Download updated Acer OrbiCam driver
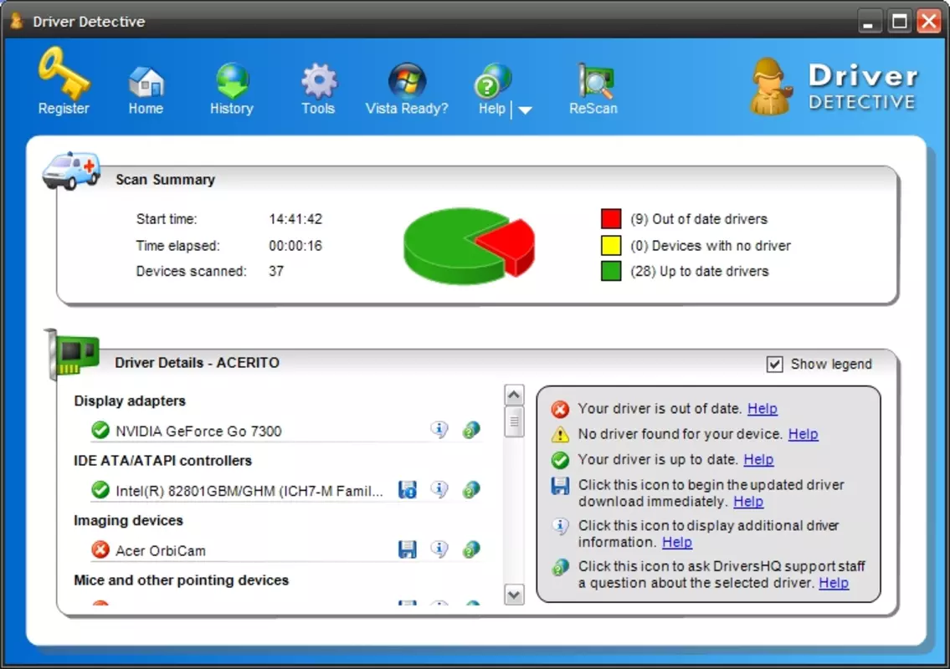 407,549
